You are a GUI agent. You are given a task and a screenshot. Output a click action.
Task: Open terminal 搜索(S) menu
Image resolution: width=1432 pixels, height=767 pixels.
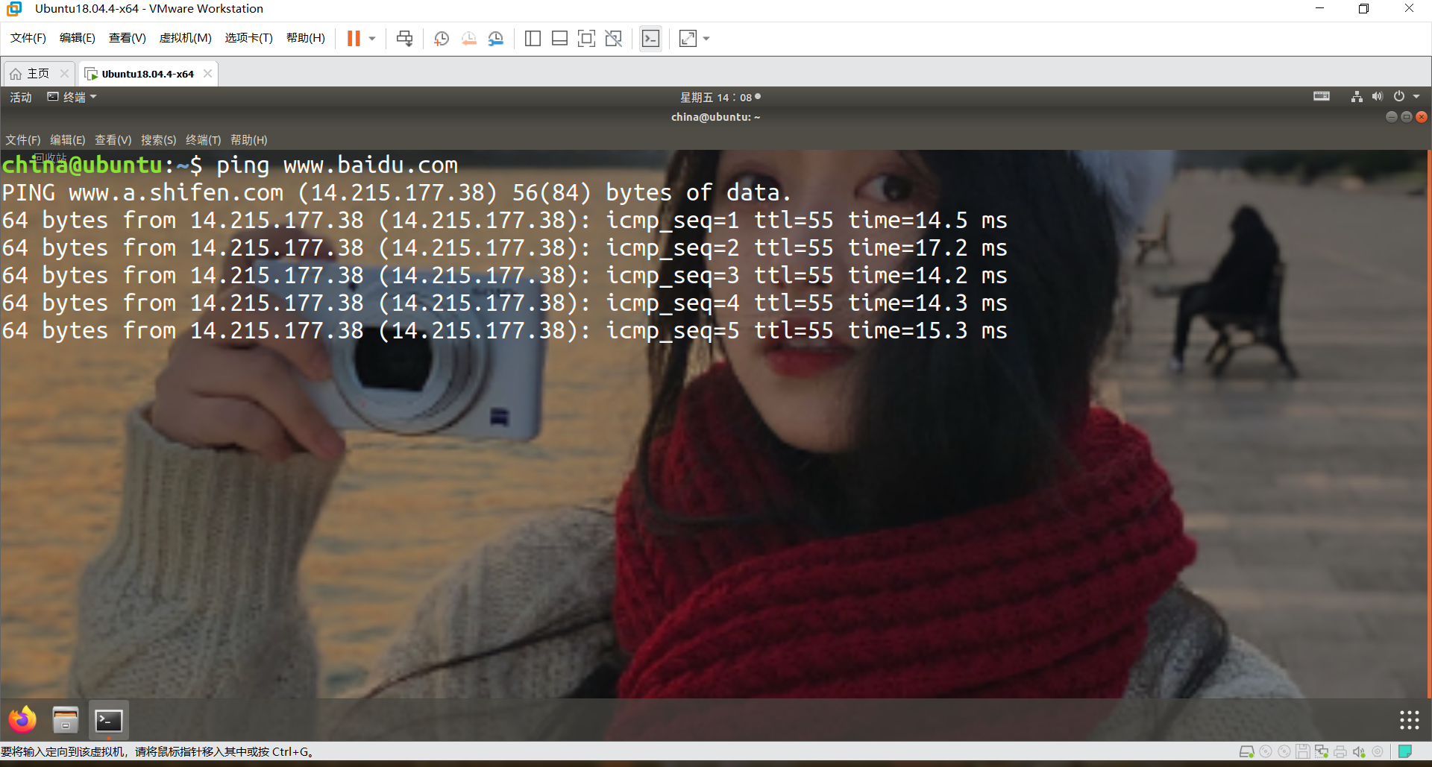pos(159,139)
